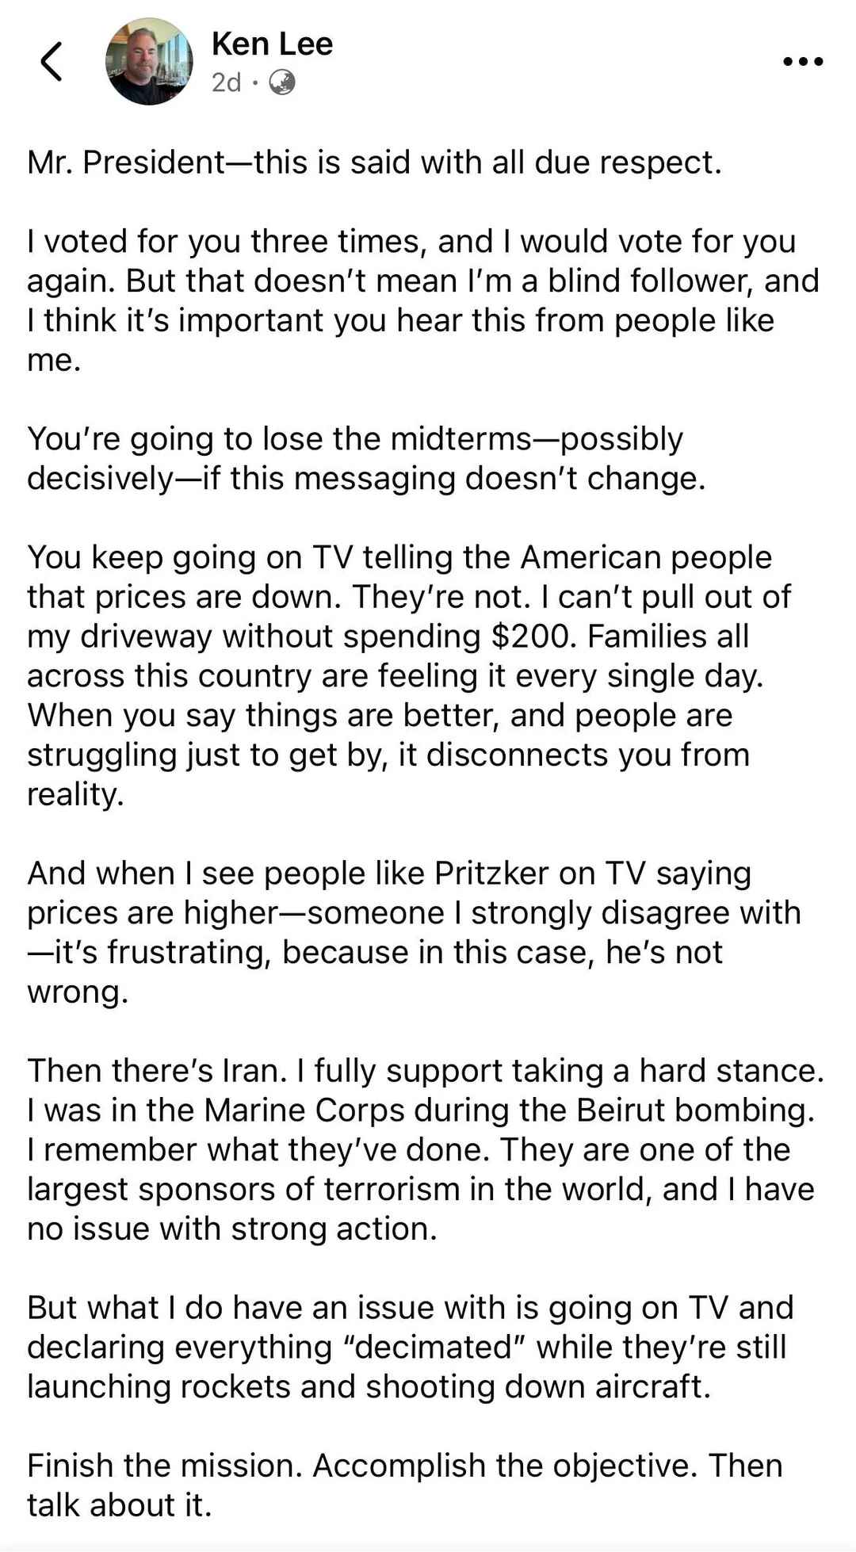Tap the globe public privacy icon
Screen dimensions: 856x1552
coord(282,82)
